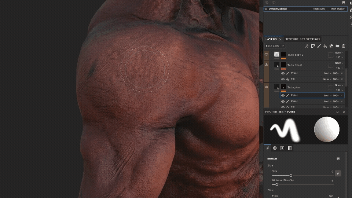Switch to the Layers tab
Viewport: 352px width, 198px height.
tap(271, 39)
